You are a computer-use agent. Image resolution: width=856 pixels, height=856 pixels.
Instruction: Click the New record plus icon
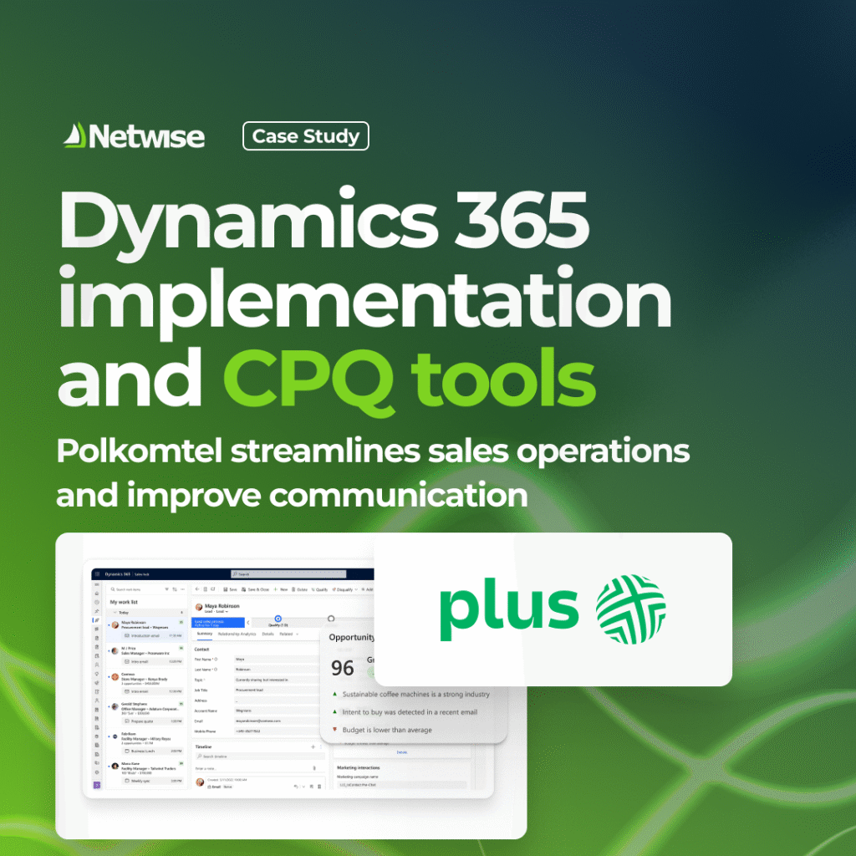pyautogui.click(x=277, y=589)
